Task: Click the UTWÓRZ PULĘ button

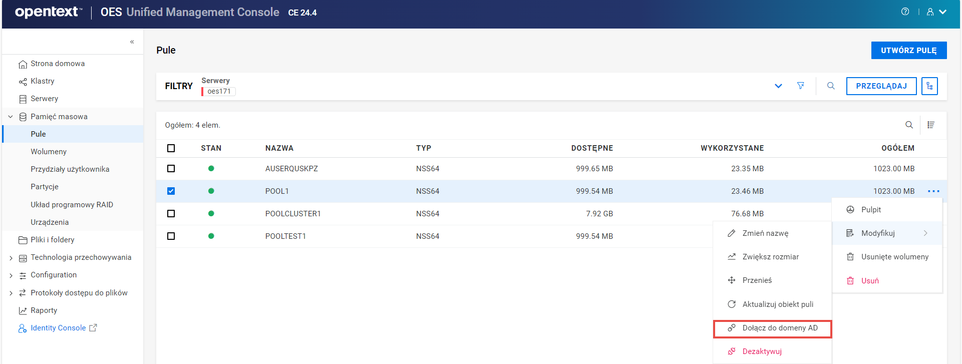Action: (x=909, y=50)
